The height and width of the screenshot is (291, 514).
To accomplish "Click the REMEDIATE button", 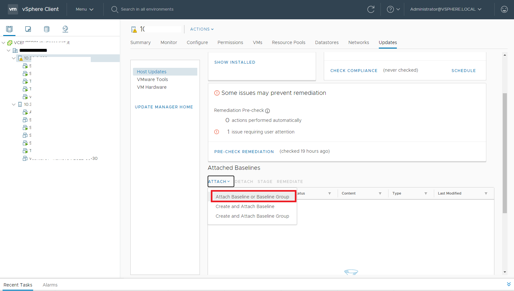I will (290, 182).
